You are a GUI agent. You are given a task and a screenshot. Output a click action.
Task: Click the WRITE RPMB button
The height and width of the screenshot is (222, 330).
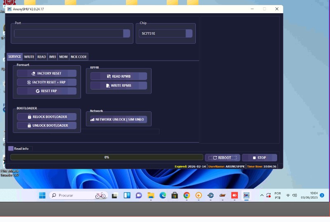click(119, 85)
